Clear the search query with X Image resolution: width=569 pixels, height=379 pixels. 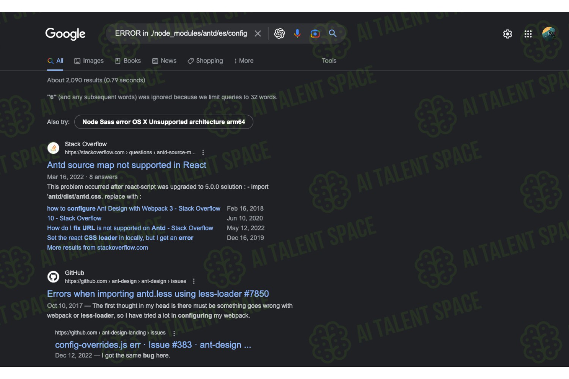tap(258, 34)
